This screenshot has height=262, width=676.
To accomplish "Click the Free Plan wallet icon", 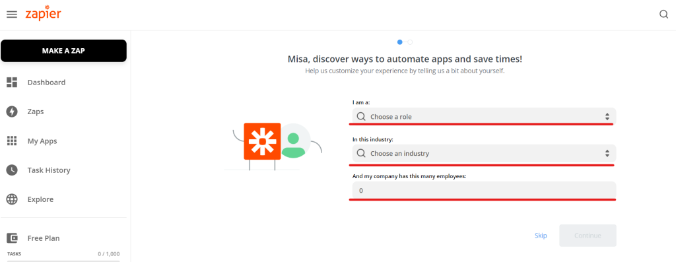I will [x=12, y=238].
